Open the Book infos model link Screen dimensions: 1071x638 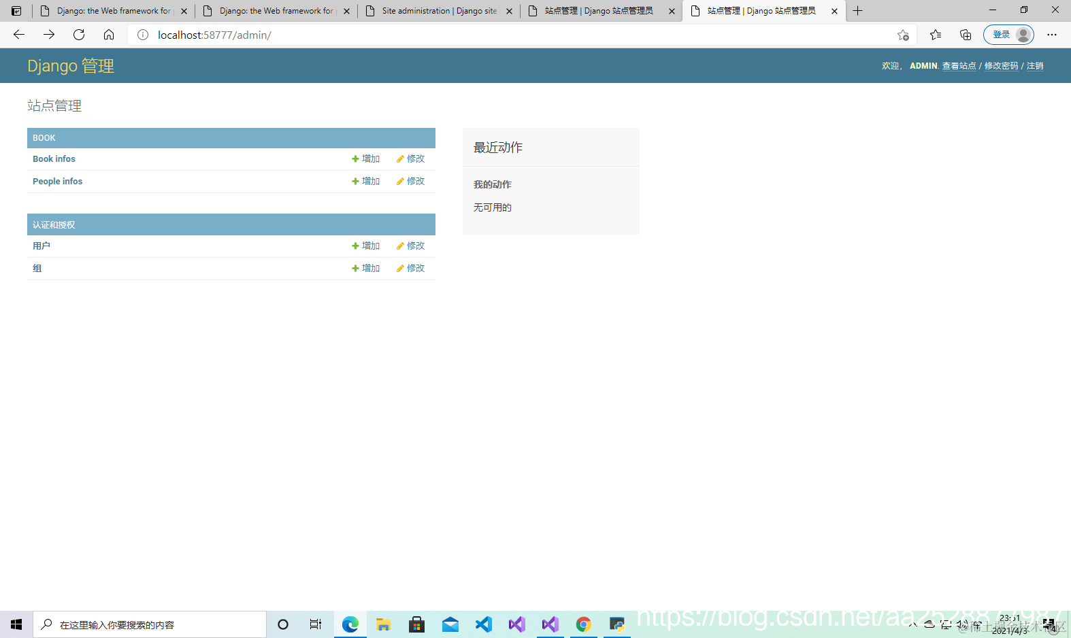pyautogui.click(x=54, y=159)
